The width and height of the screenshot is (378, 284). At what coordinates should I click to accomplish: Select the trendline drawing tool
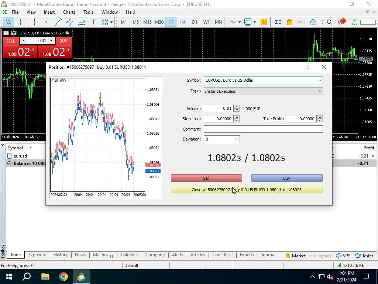[x=58, y=22]
